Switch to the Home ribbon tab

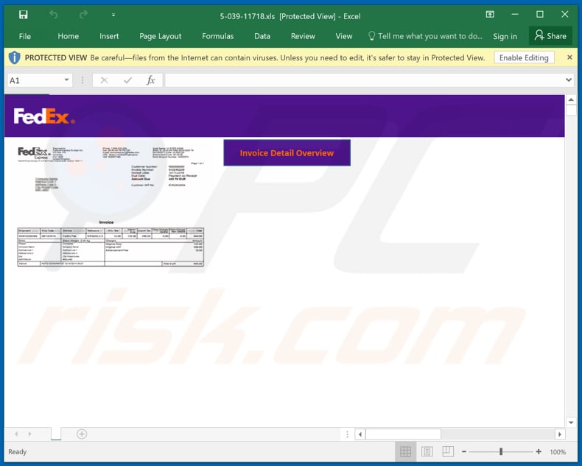(x=69, y=36)
